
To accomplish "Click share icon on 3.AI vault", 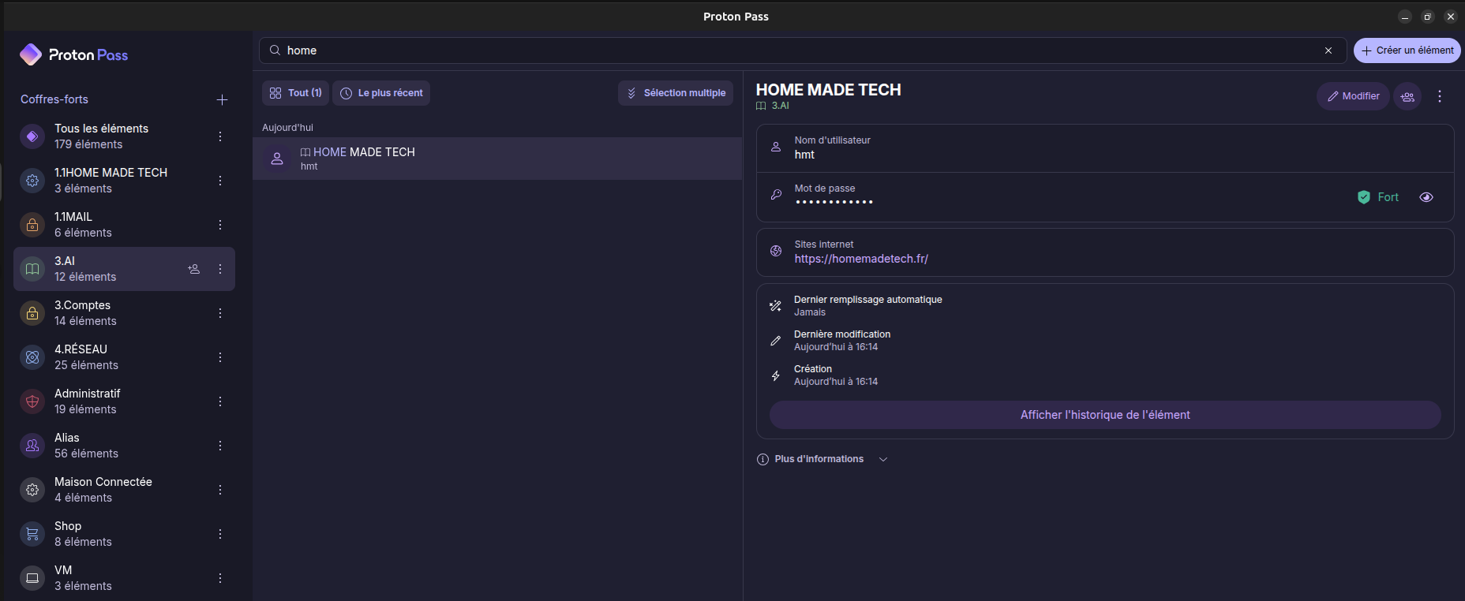I will [x=194, y=269].
